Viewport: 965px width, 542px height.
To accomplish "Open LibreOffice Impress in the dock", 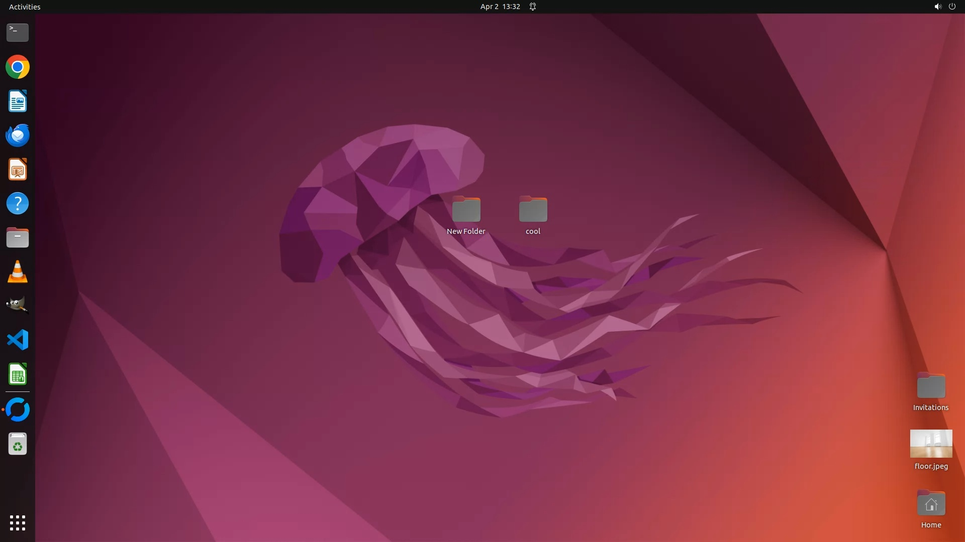I will point(18,170).
